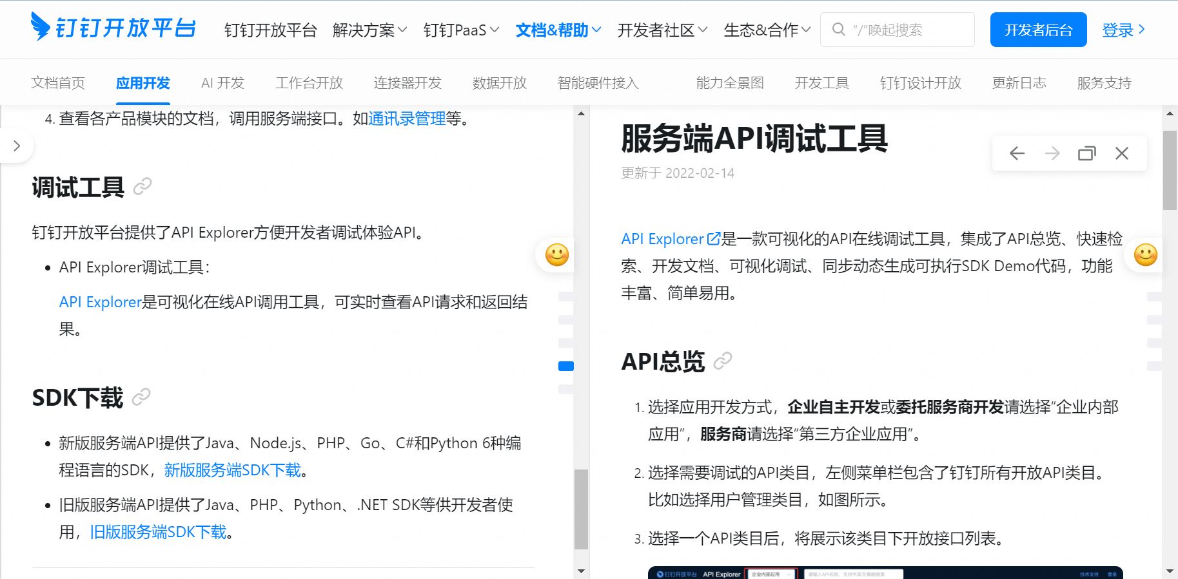The image size is (1178, 579).
Task: Click the right pane scrollbar down arrow
Action: (x=1170, y=571)
